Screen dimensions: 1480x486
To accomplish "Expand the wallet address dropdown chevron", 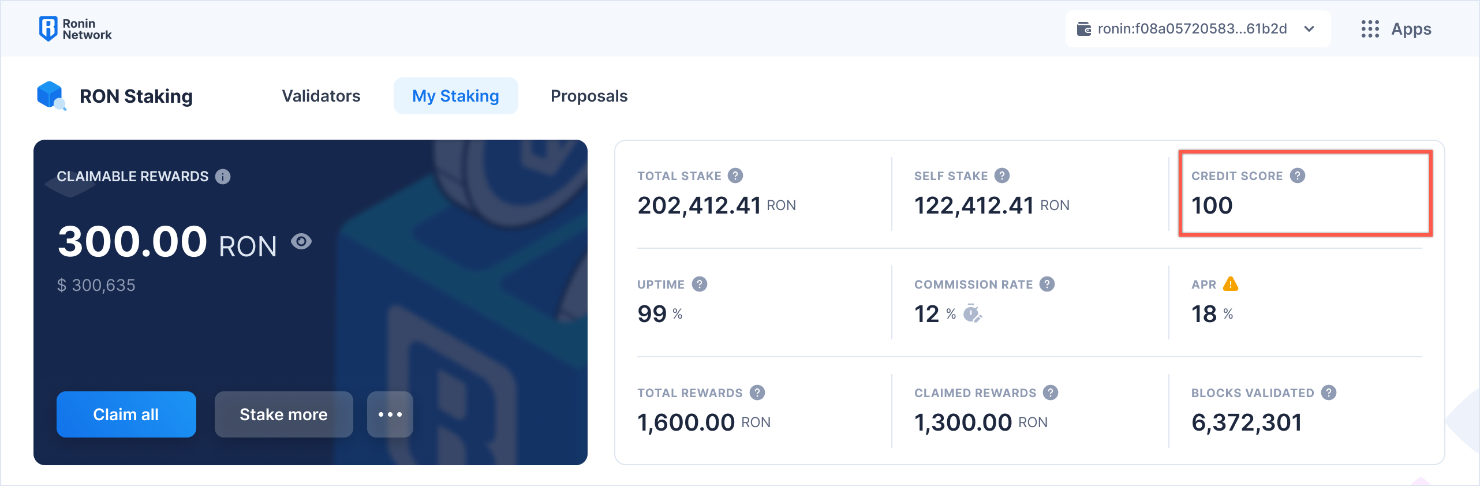I will tap(1309, 29).
